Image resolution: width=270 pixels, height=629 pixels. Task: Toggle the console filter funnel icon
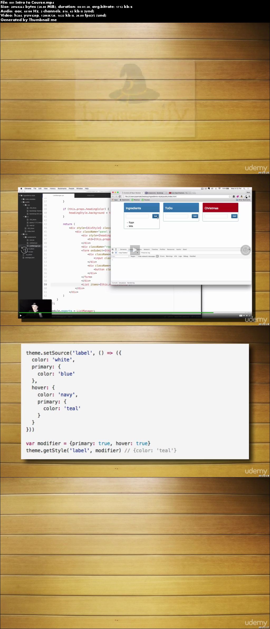[x=116, y=253]
